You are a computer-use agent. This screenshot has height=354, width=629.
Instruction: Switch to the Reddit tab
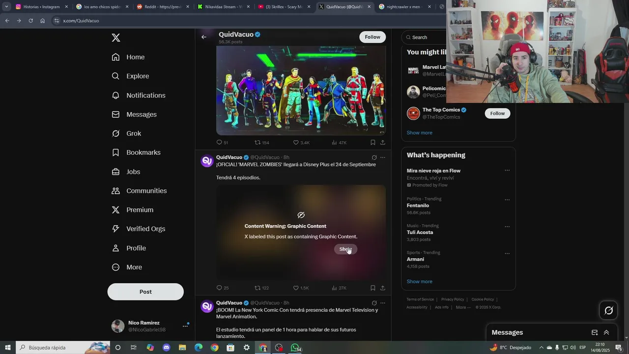163,7
